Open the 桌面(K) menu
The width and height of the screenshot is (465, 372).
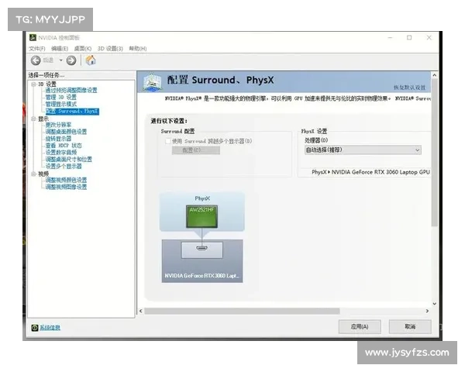(83, 48)
